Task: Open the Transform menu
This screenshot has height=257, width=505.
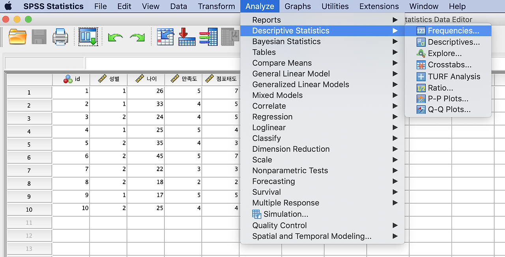Action: pos(216,6)
